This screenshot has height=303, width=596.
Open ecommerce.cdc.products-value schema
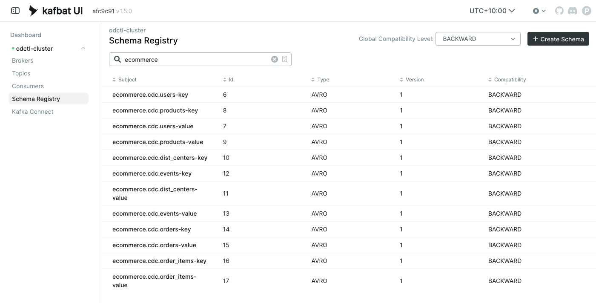158,142
